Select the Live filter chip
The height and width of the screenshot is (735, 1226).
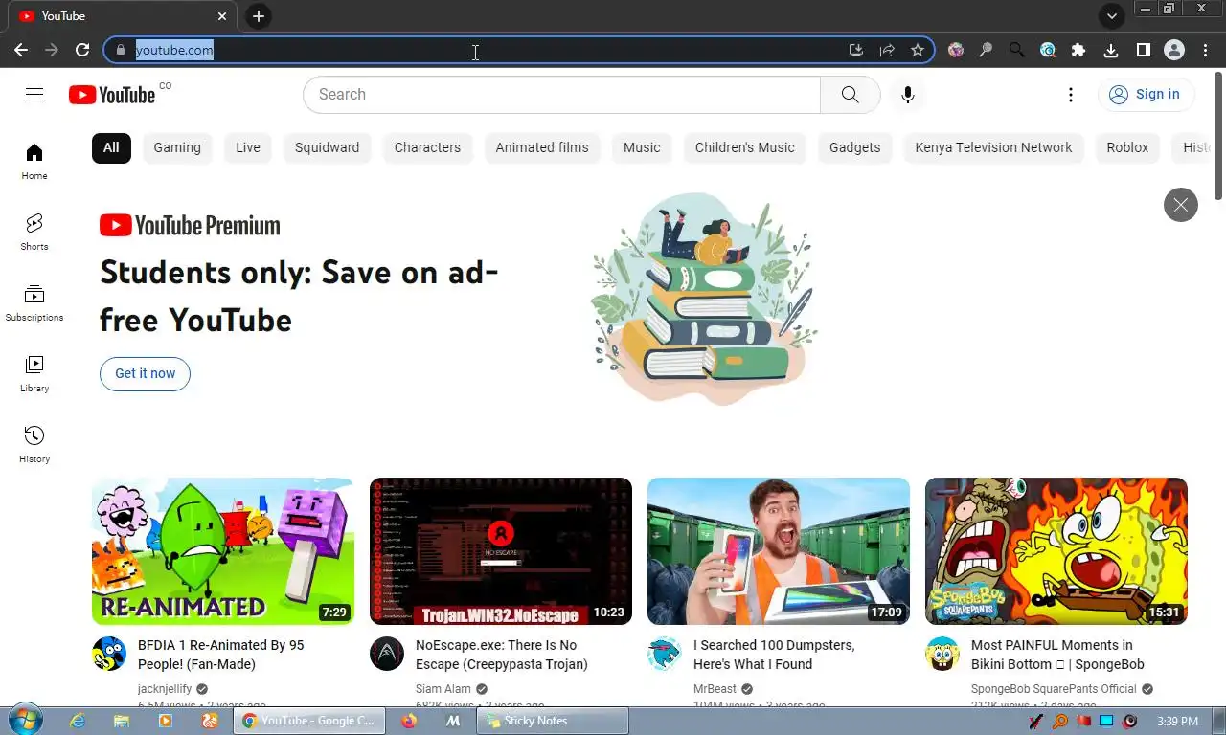point(248,147)
